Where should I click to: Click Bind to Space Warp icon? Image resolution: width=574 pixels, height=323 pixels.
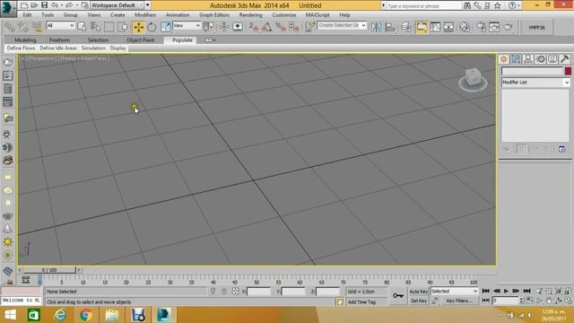coord(37,27)
